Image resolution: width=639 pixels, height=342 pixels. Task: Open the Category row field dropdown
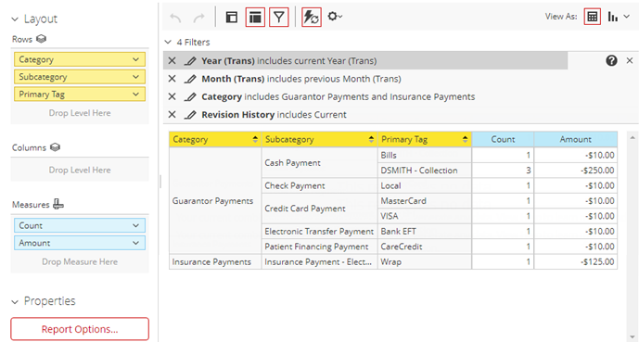point(135,59)
